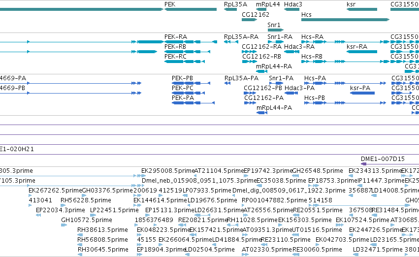Select EST RH30645.5prime

click(x=80, y=255)
